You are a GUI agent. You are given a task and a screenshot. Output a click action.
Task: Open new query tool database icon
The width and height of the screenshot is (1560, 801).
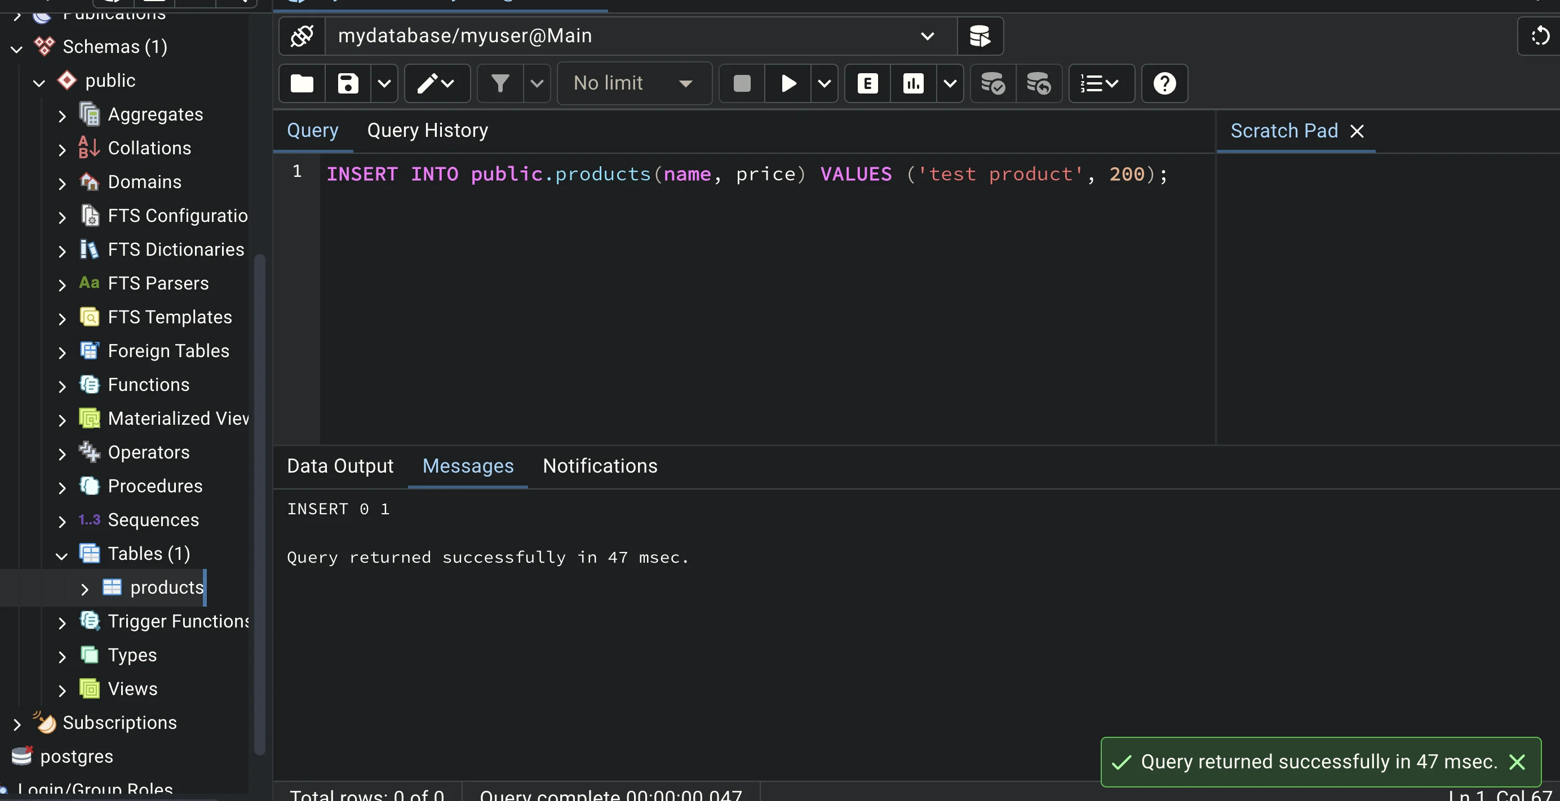[980, 36]
